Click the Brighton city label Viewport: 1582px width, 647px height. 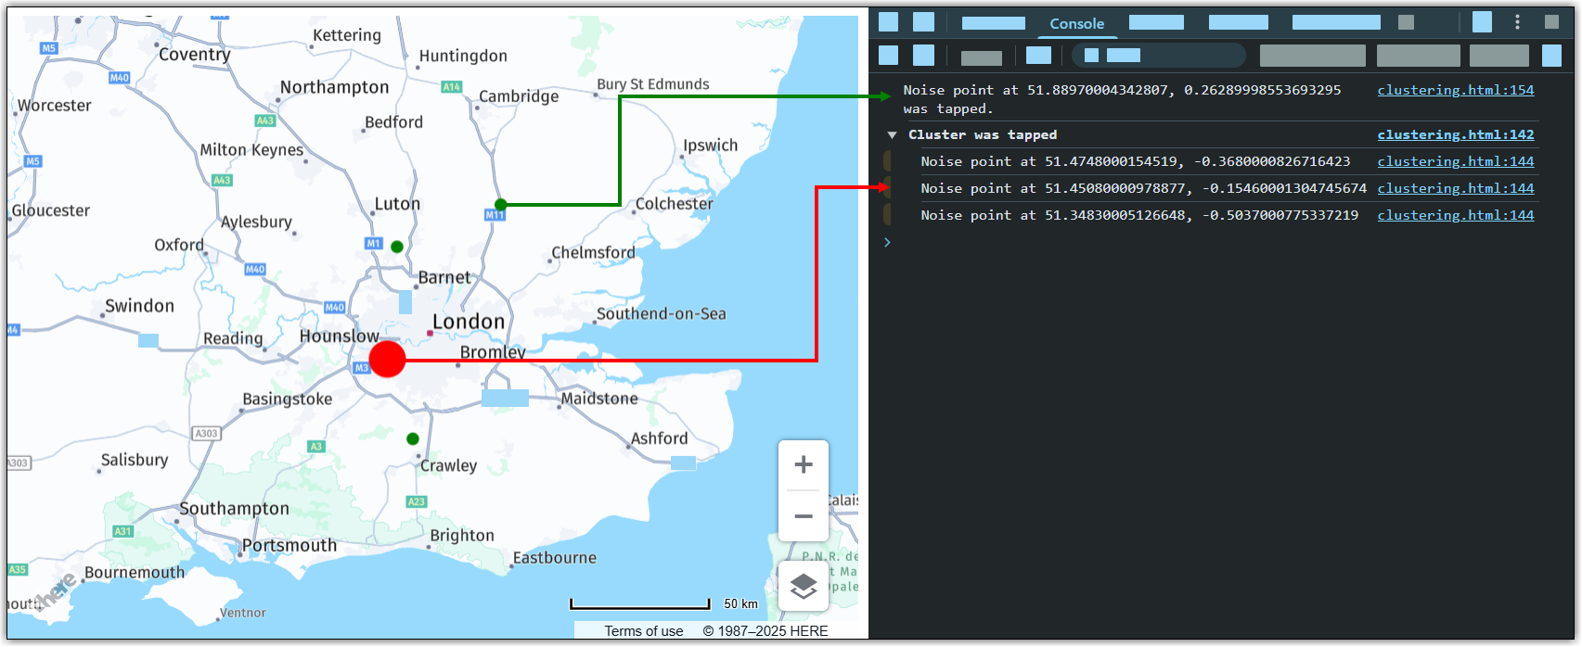coord(462,536)
